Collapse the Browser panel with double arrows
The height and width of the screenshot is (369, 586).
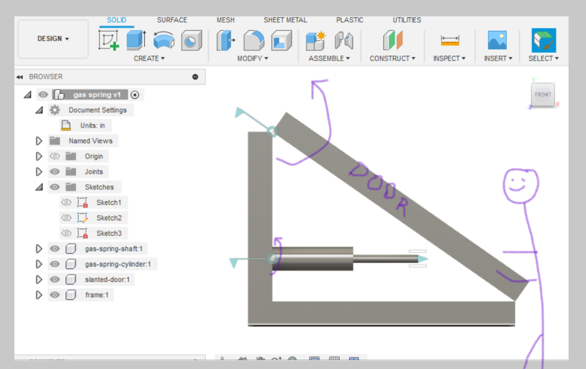click(19, 76)
